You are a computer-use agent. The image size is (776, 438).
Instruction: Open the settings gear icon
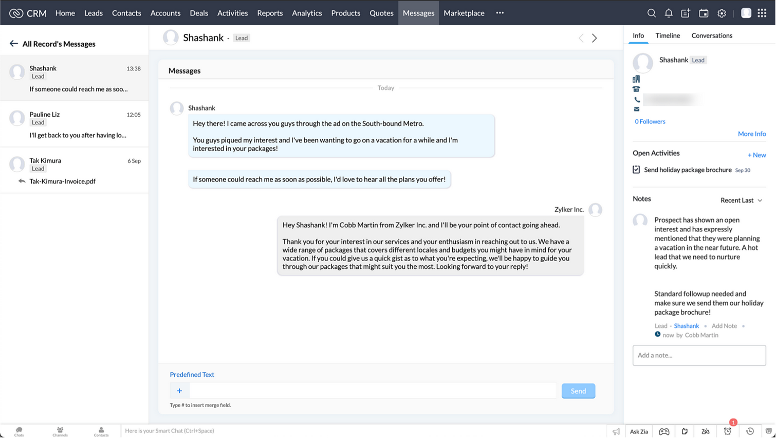pos(722,13)
